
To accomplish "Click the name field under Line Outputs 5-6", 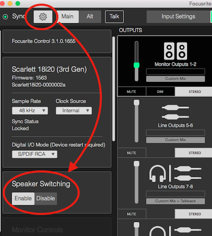I will (175, 133).
